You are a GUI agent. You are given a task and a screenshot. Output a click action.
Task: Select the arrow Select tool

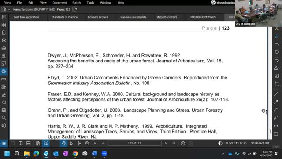[x=71, y=143]
